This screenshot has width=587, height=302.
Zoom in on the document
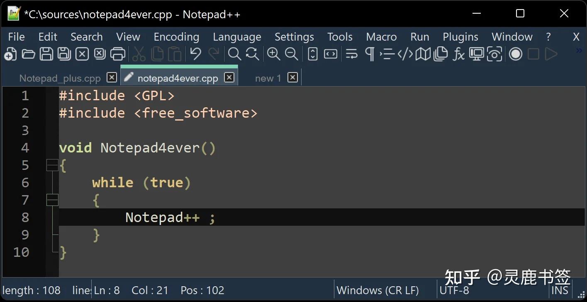[274, 54]
